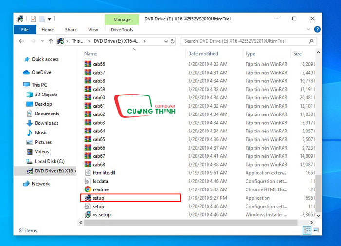Click the vertical scrollbar down arrow
Image resolution: width=341 pixels, height=246 pixels.
point(318,215)
